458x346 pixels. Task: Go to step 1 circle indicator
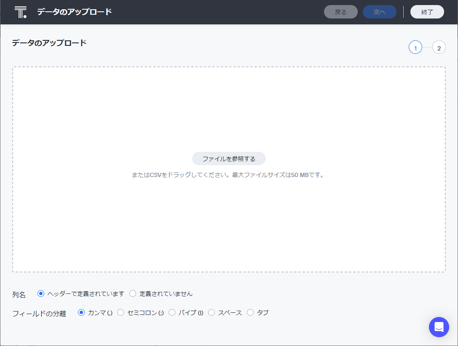[415, 48]
